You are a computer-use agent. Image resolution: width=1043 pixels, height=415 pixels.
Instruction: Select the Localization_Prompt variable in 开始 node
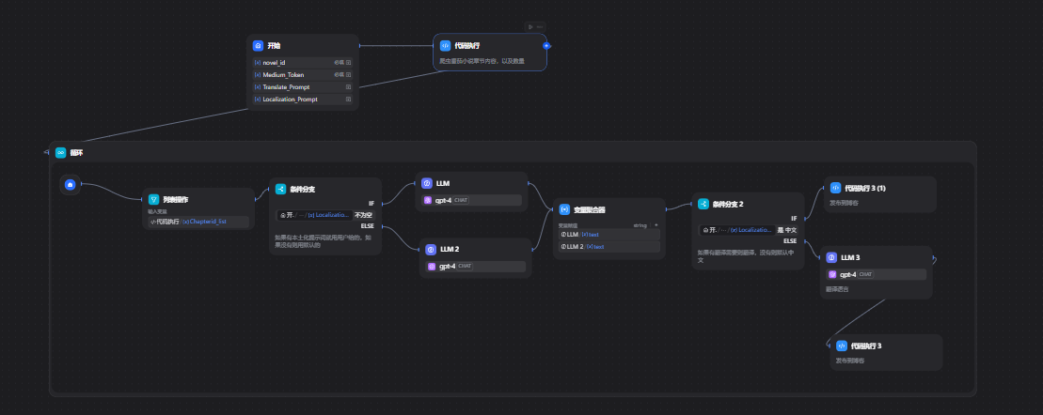303,100
